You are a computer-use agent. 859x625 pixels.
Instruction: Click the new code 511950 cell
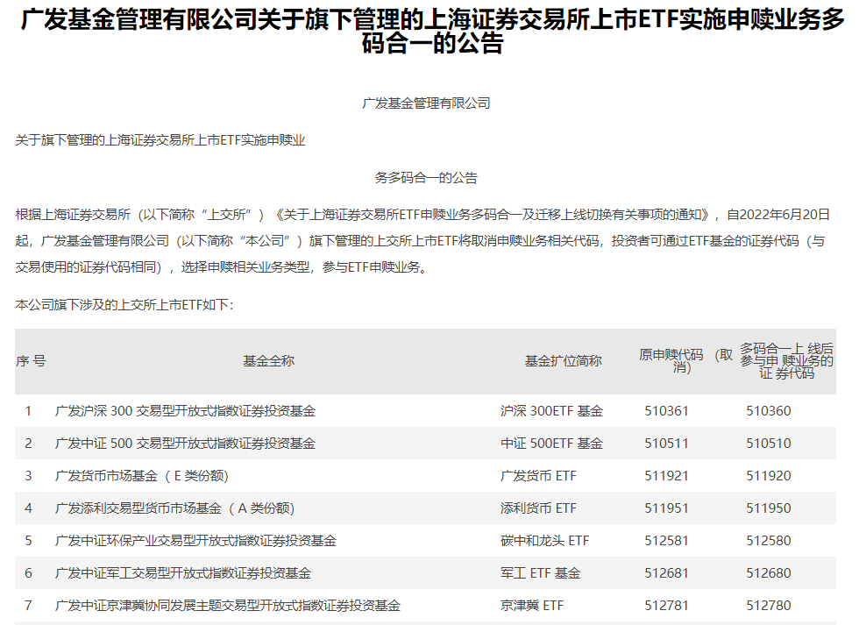(768, 508)
